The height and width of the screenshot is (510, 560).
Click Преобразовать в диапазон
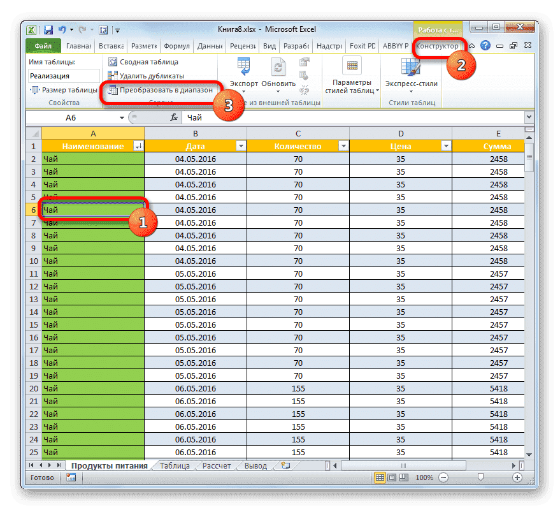click(159, 91)
